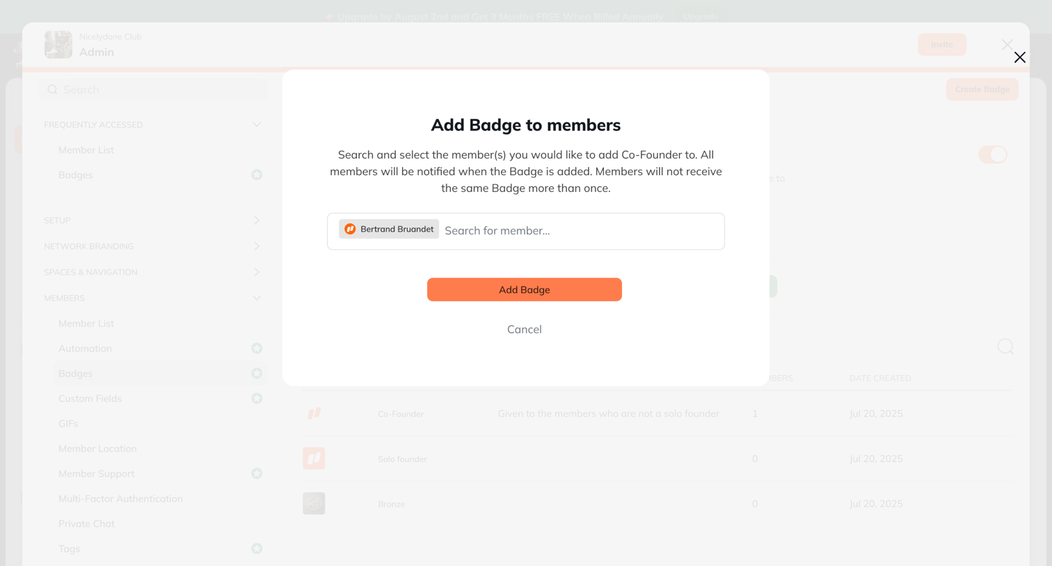Click the plus icon beside Tags
The height and width of the screenshot is (566, 1052).
pos(257,549)
